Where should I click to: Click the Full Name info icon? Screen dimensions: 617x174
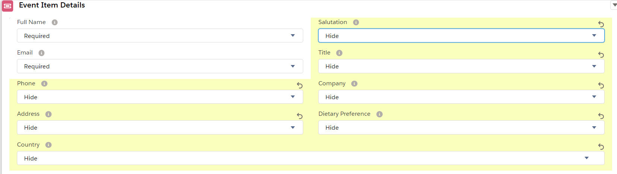pos(54,23)
